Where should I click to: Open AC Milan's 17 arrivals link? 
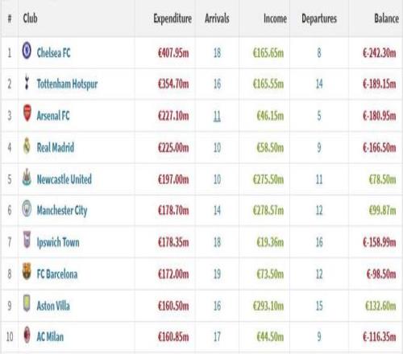[x=217, y=337]
